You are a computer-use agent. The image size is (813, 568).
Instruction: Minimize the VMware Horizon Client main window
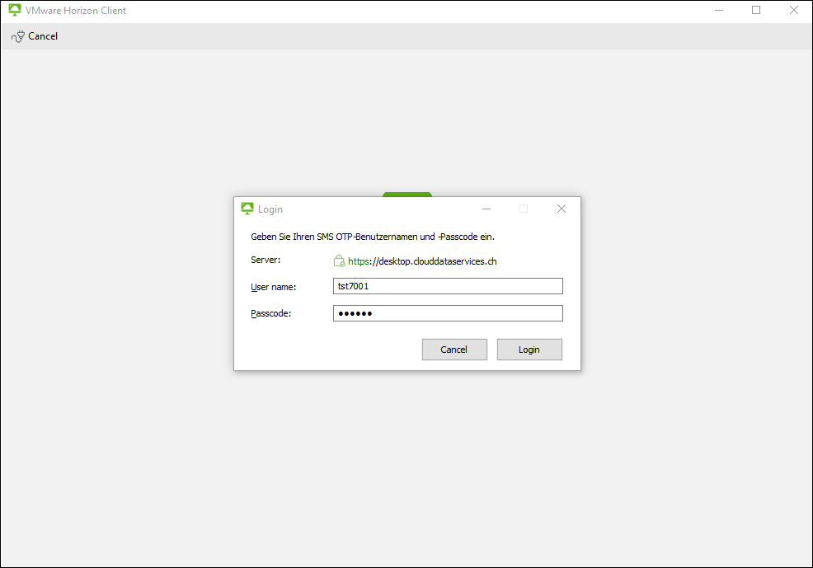[x=718, y=11]
